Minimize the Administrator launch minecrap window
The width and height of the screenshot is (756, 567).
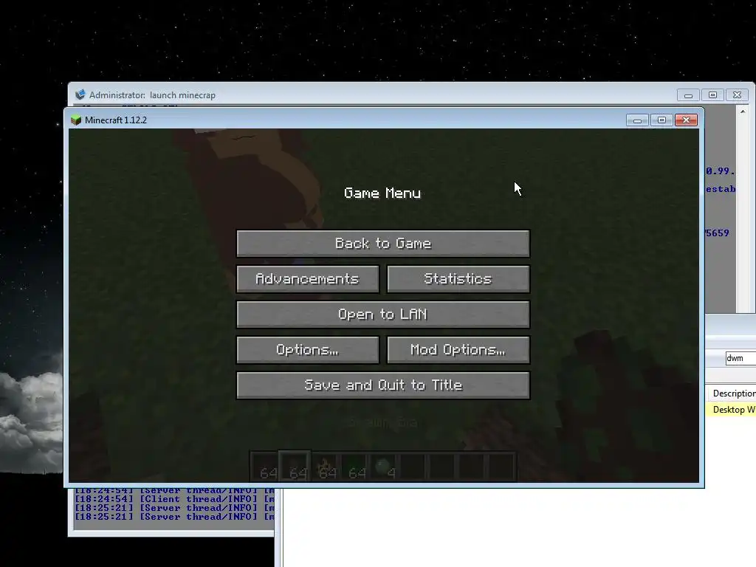(688, 95)
